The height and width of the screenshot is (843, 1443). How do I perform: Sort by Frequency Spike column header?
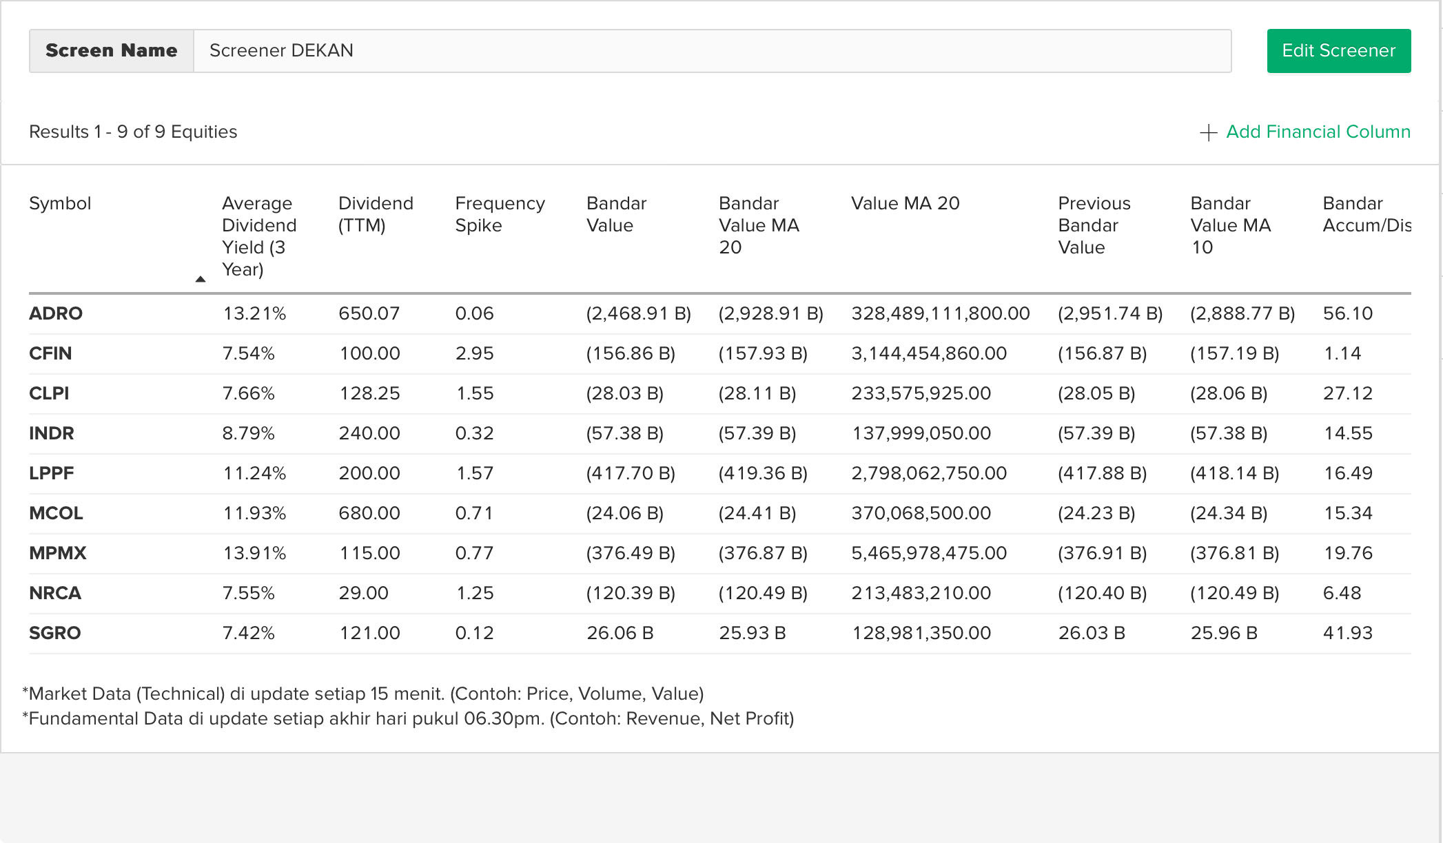500,214
